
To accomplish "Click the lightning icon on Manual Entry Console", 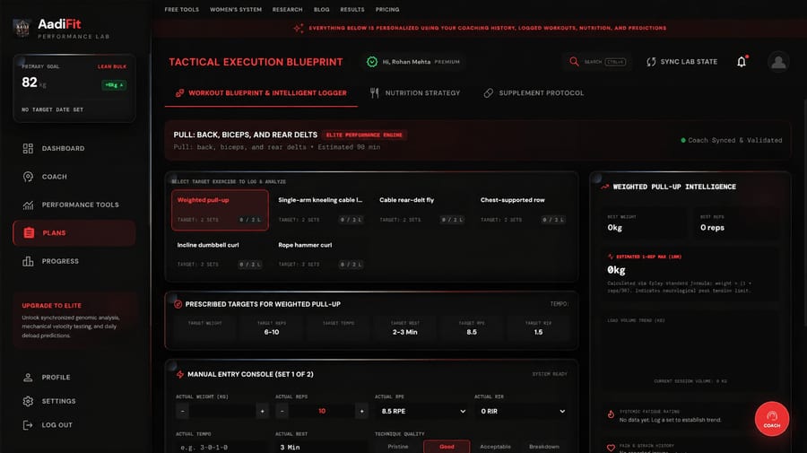I will pos(179,374).
